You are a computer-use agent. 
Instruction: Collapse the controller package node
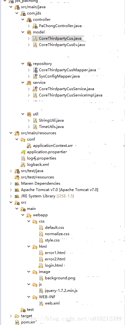coord(23,20)
